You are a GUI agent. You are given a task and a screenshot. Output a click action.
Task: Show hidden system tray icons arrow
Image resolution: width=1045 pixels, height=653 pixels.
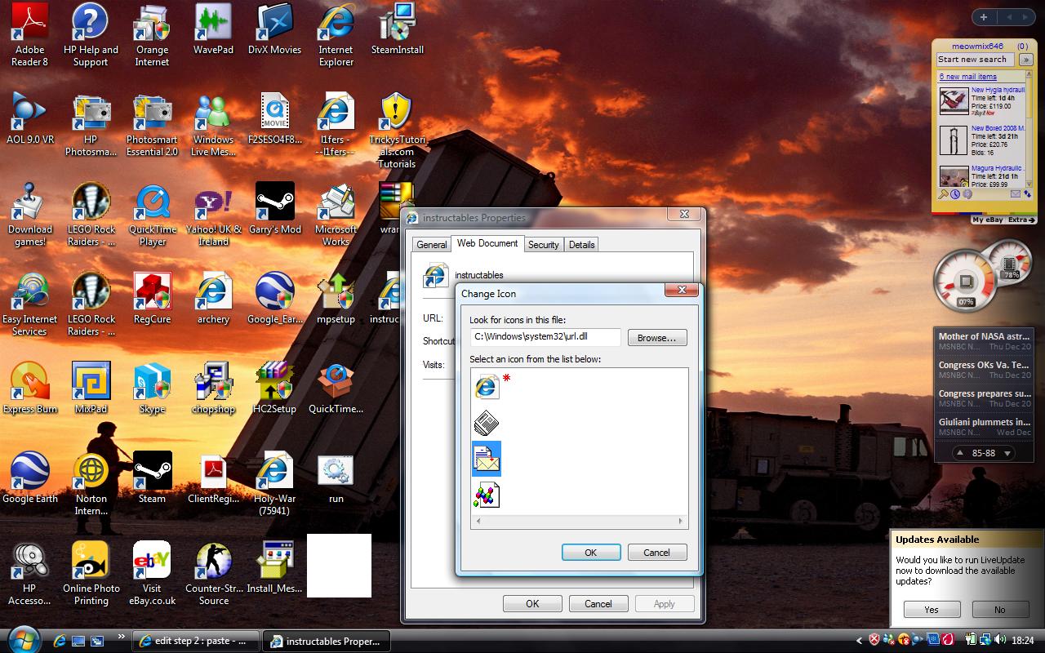point(860,641)
